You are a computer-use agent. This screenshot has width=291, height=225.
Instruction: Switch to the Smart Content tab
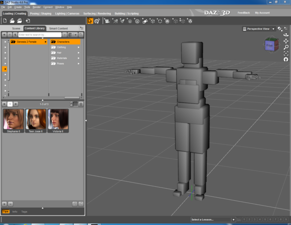click(x=59, y=29)
